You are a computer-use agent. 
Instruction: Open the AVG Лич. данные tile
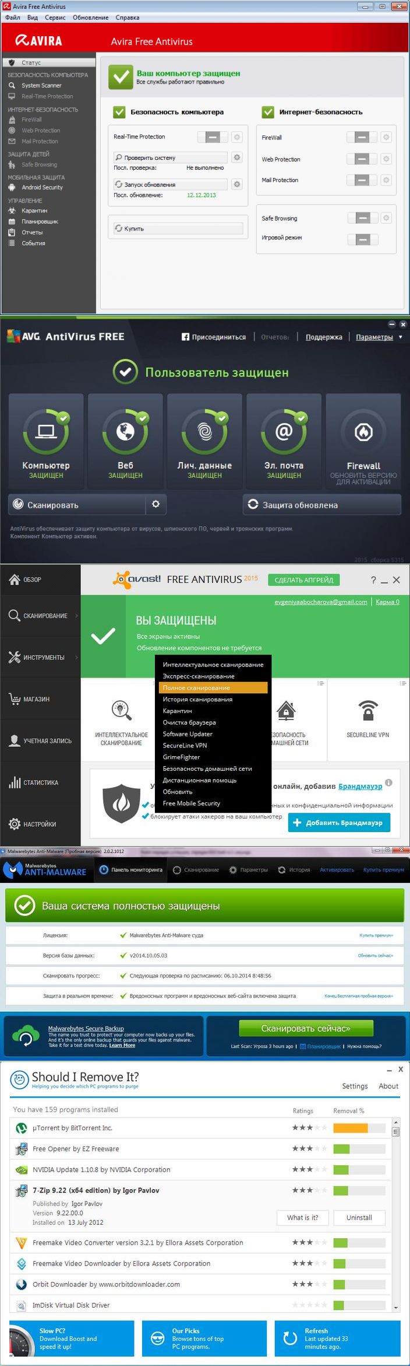pos(204,441)
